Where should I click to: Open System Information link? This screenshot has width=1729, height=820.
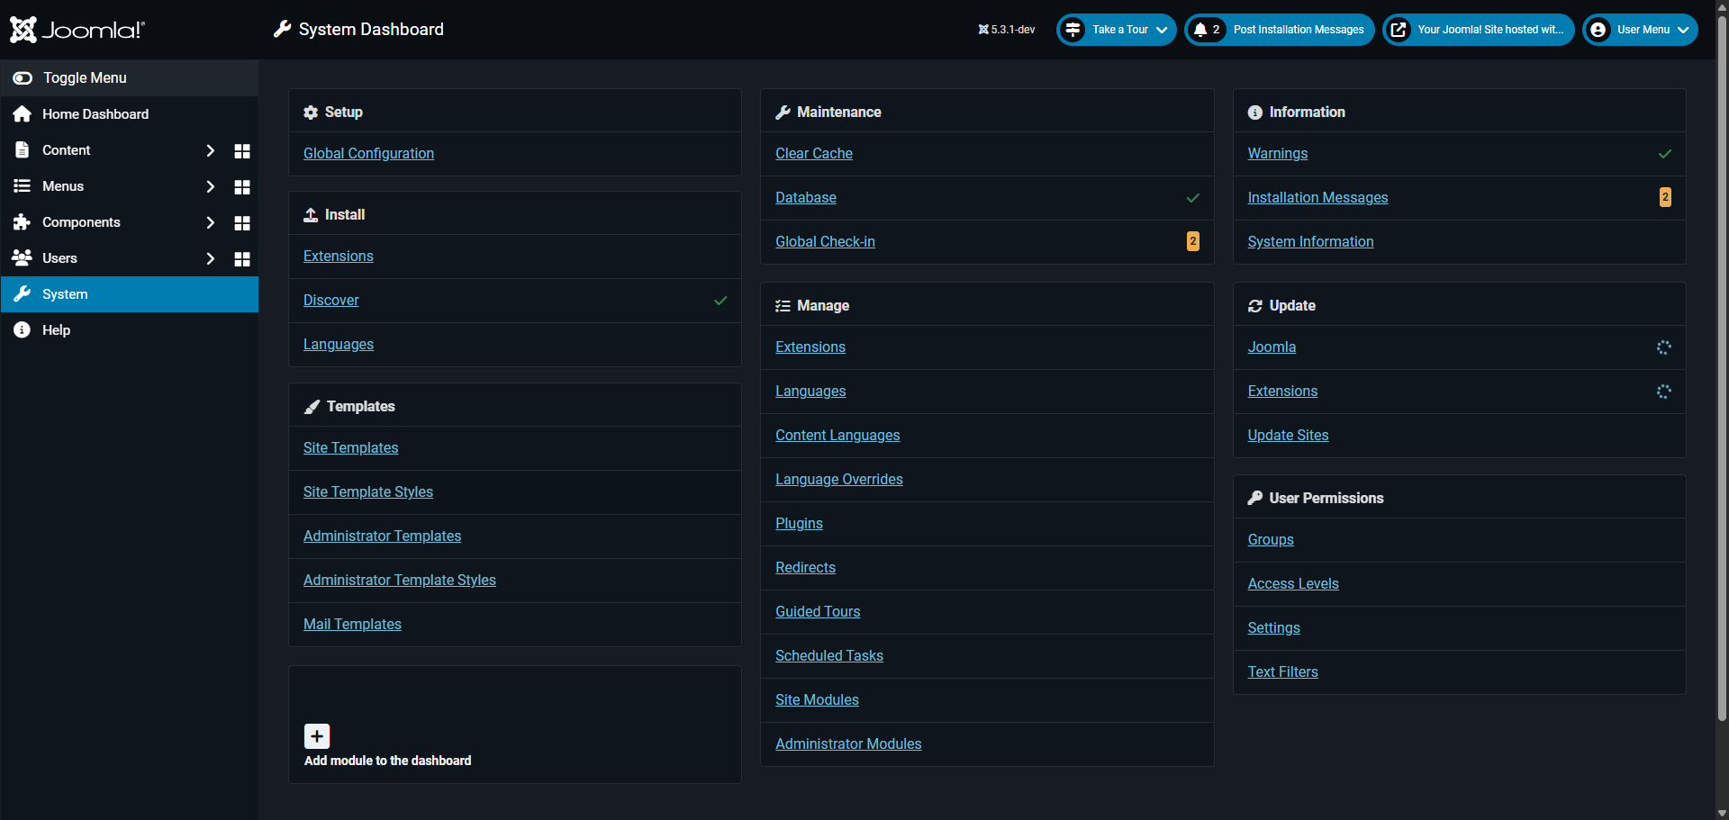point(1310,242)
